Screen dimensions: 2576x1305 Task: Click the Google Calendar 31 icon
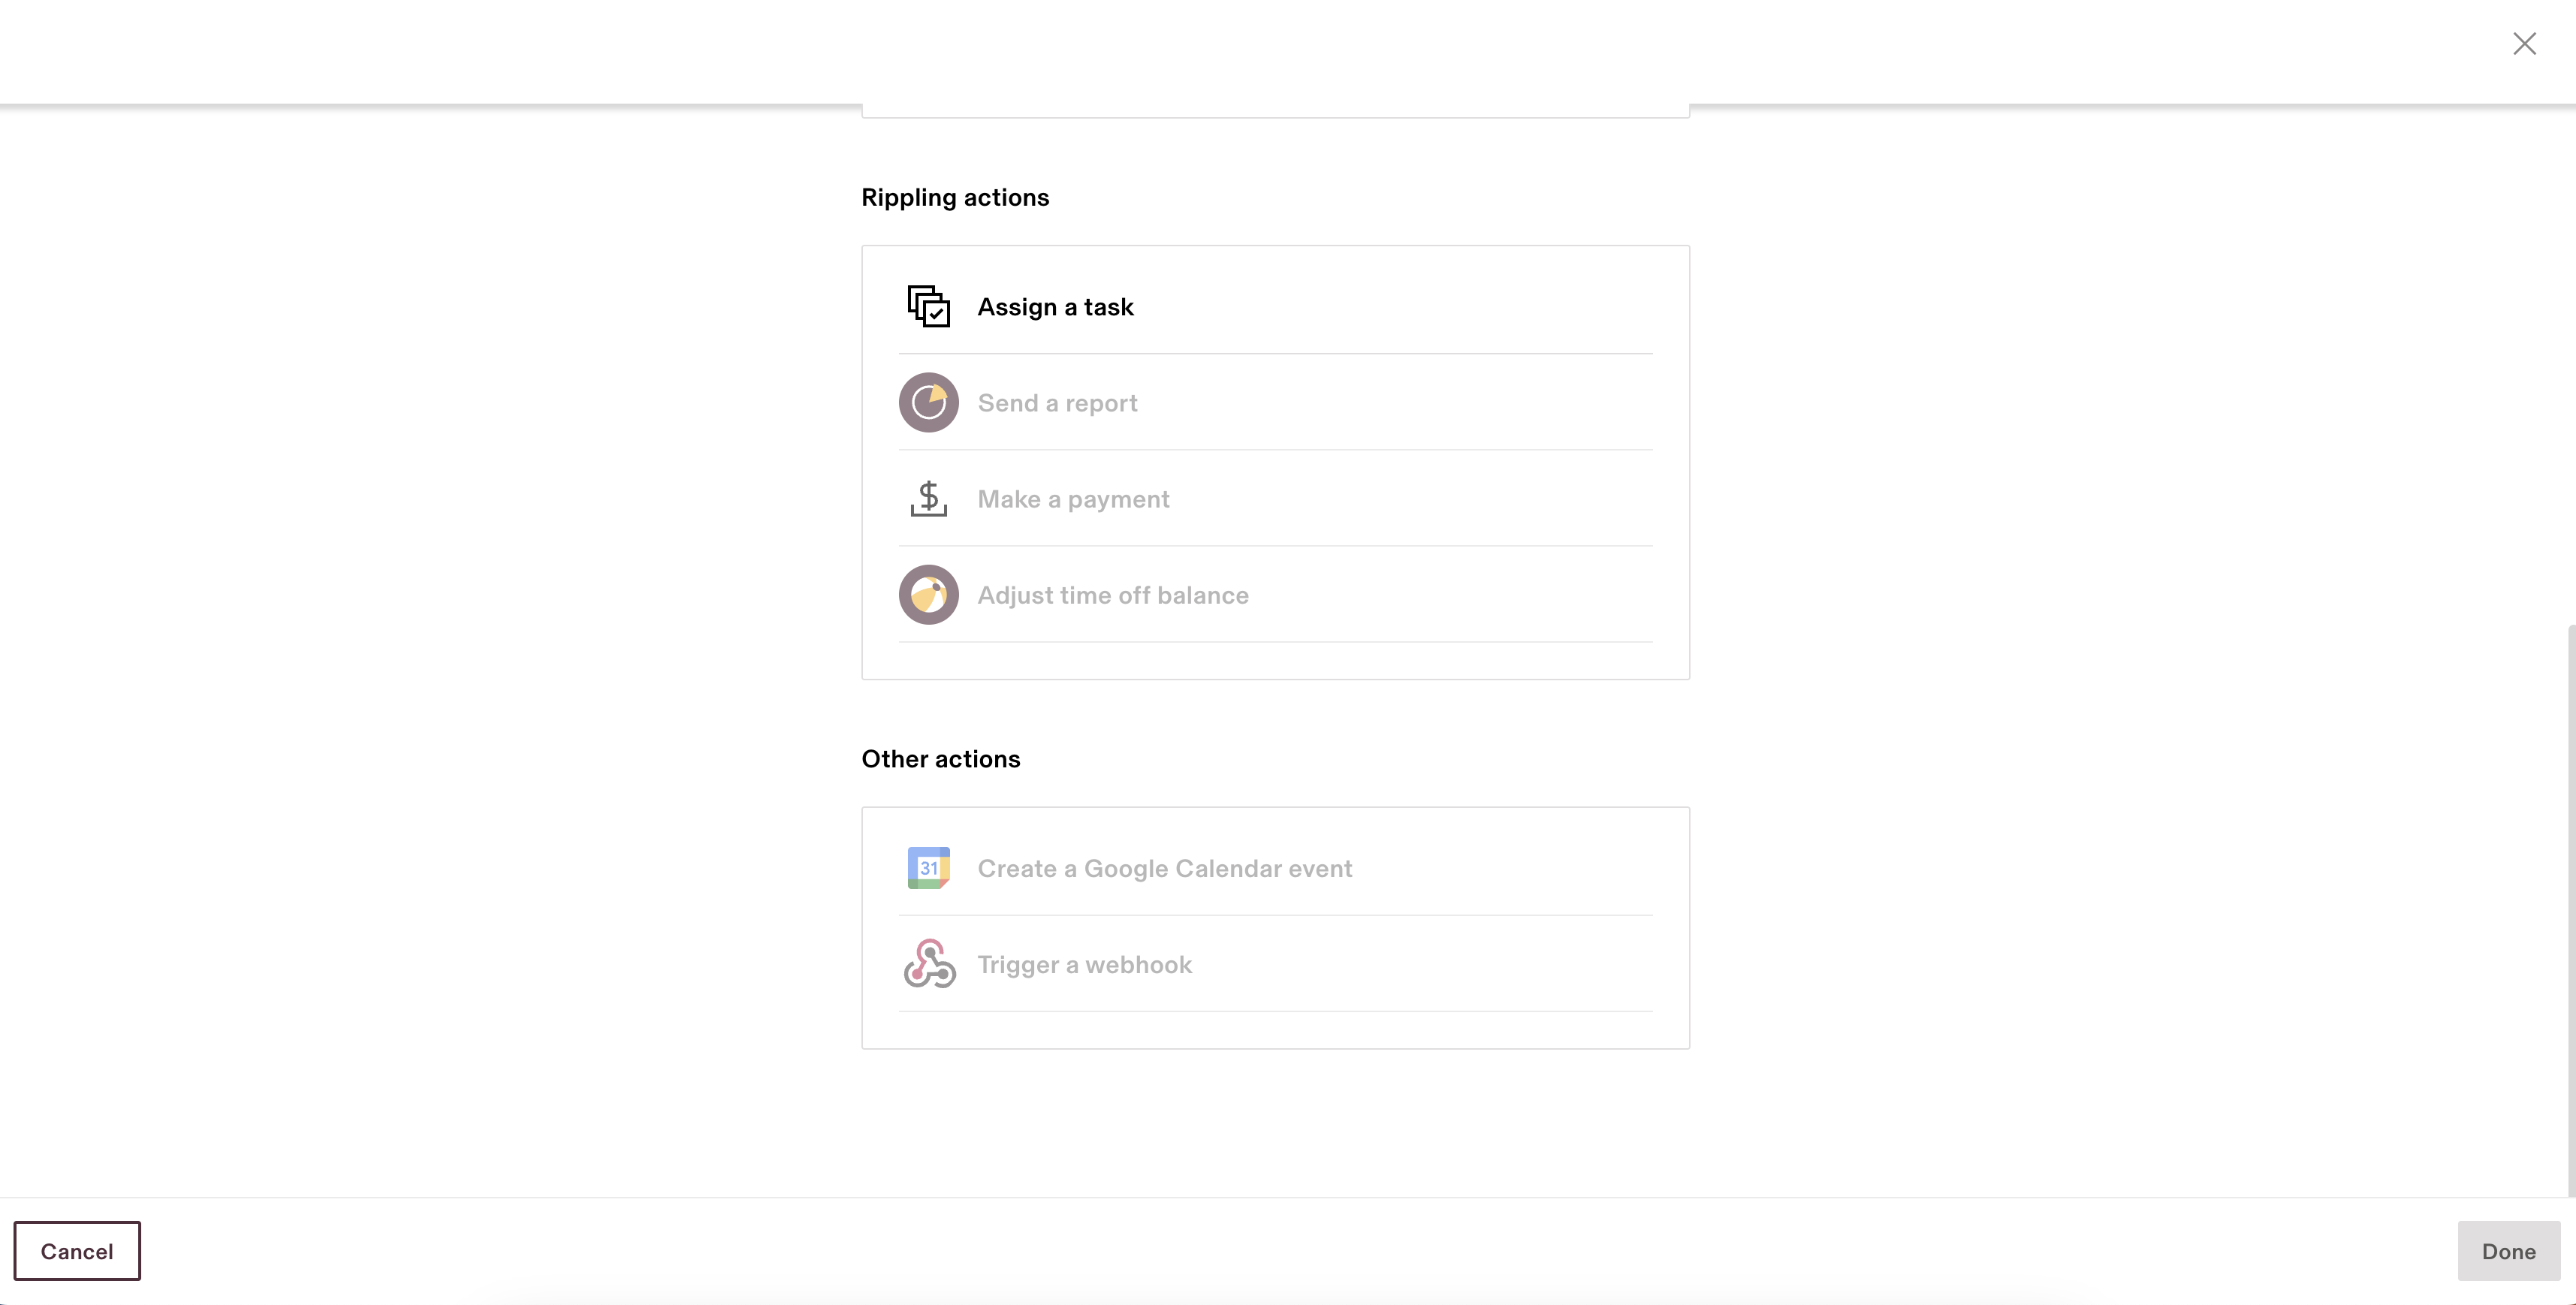[x=928, y=868]
